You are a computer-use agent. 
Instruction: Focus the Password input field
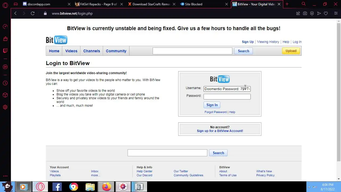(227, 97)
